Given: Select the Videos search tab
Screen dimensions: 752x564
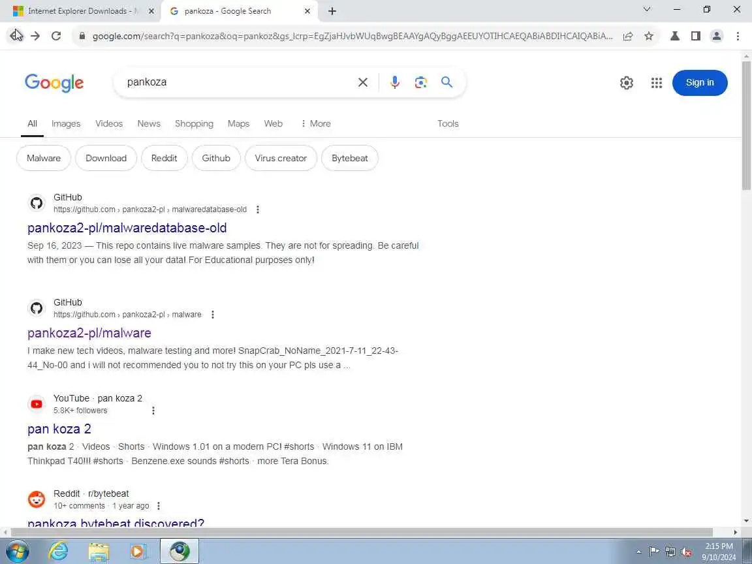Looking at the screenshot, I should pos(109,124).
